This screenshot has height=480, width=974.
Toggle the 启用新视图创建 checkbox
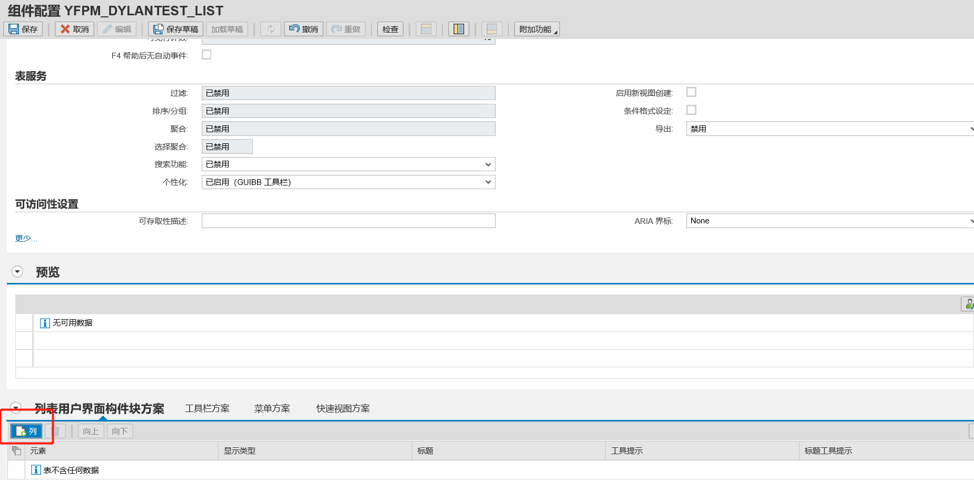point(692,91)
